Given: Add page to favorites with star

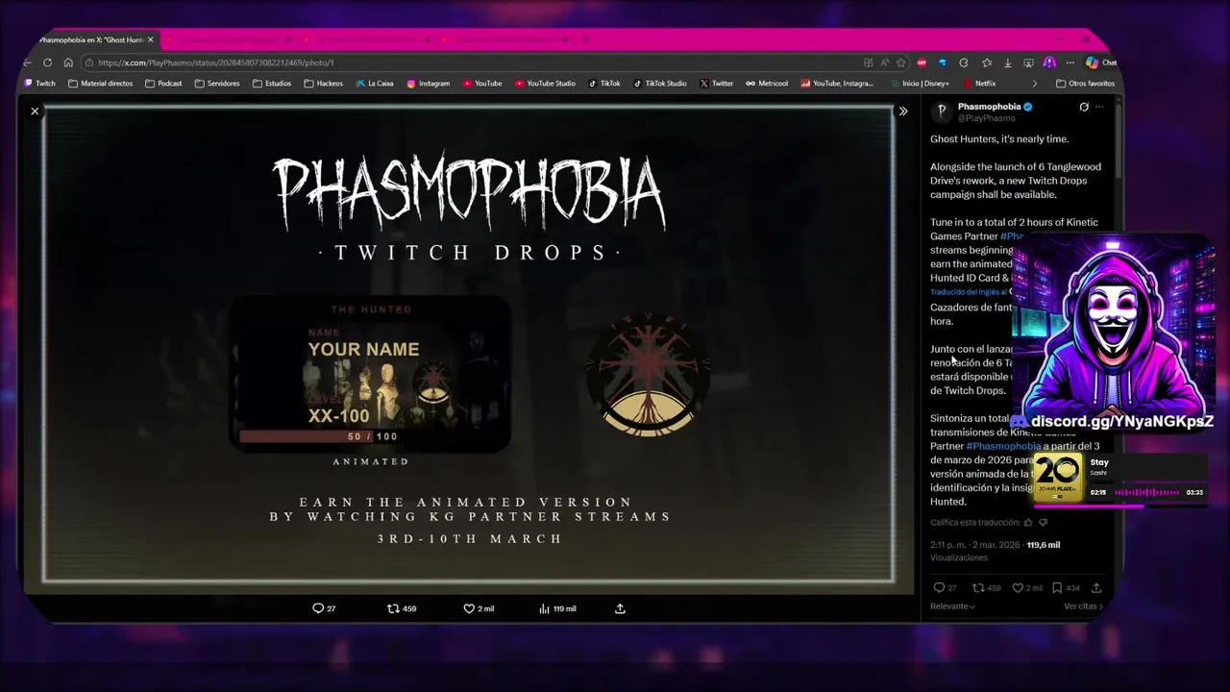Looking at the screenshot, I should (900, 62).
